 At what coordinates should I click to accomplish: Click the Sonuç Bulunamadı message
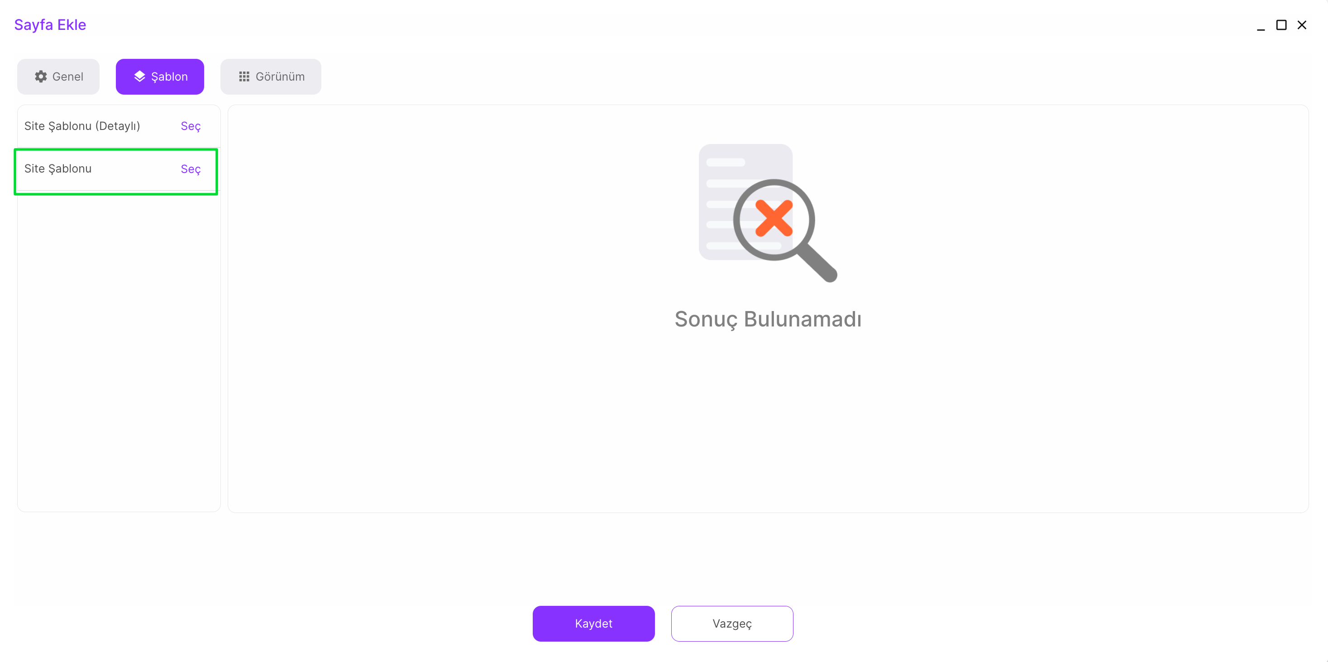point(768,319)
